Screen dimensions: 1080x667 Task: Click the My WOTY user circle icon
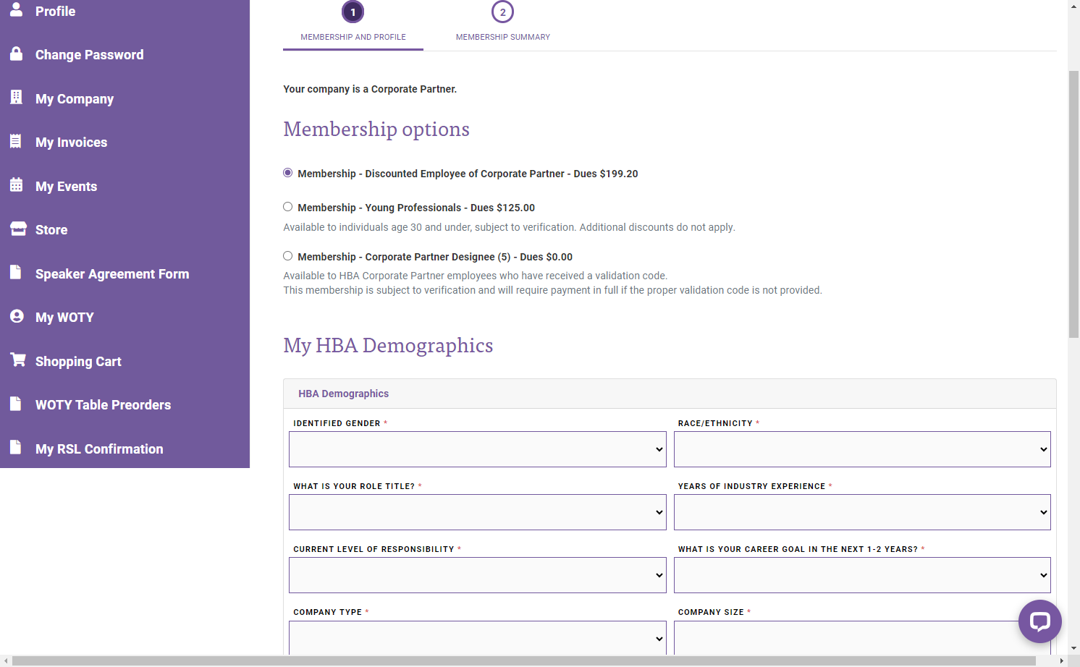(17, 316)
